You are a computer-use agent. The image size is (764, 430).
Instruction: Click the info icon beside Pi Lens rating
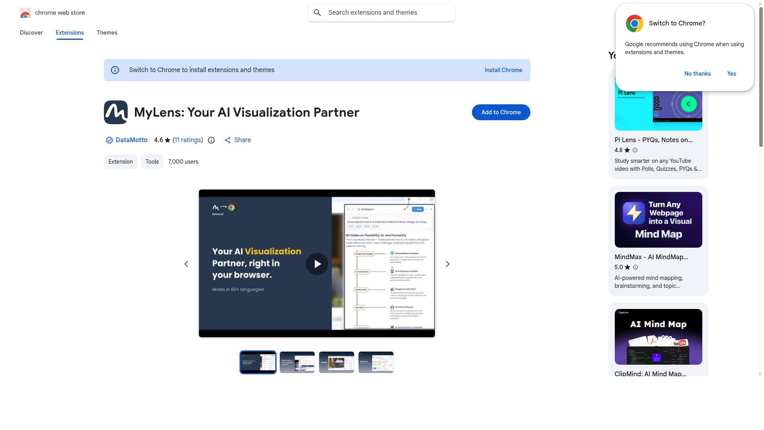635,150
